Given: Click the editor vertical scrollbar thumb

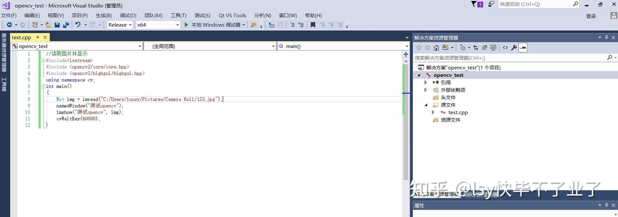Looking at the screenshot, I should [406, 121].
